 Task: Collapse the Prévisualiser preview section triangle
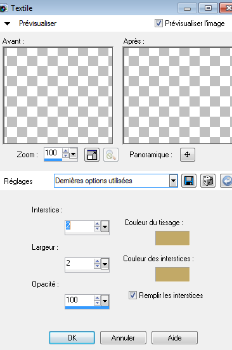(7, 23)
